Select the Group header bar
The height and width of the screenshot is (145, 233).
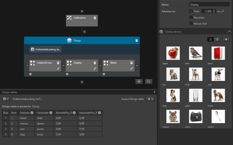(82, 40)
